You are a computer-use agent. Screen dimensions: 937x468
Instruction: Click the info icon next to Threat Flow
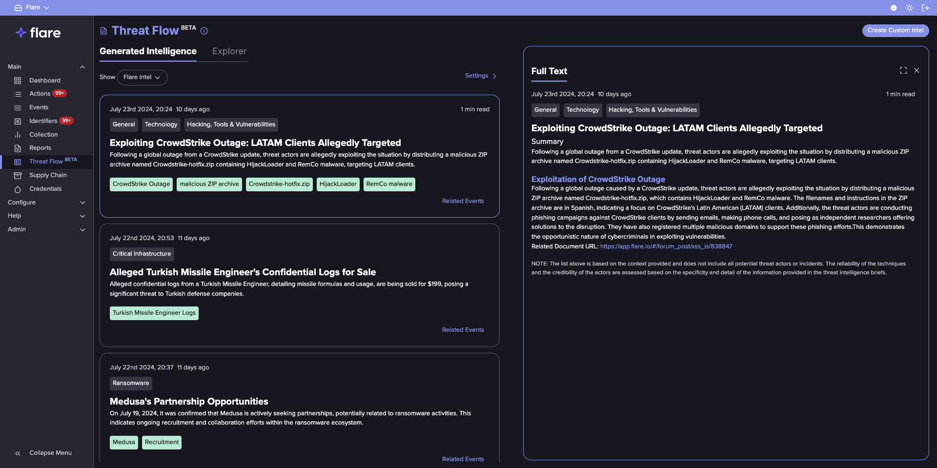point(204,31)
